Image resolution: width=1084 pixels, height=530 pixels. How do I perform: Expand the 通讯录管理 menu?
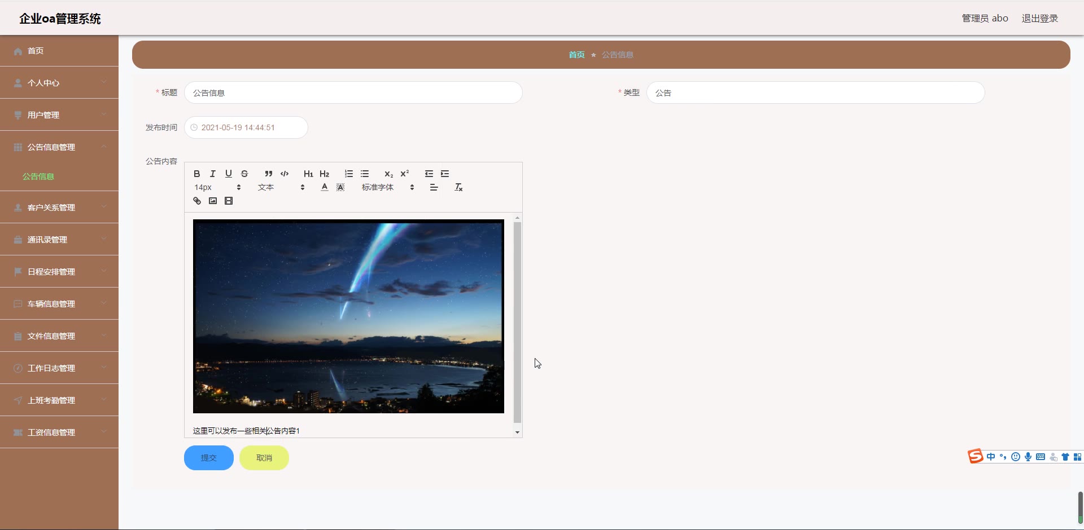pyautogui.click(x=59, y=240)
